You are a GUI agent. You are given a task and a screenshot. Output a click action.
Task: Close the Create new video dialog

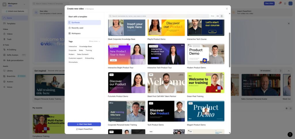tap(227, 9)
